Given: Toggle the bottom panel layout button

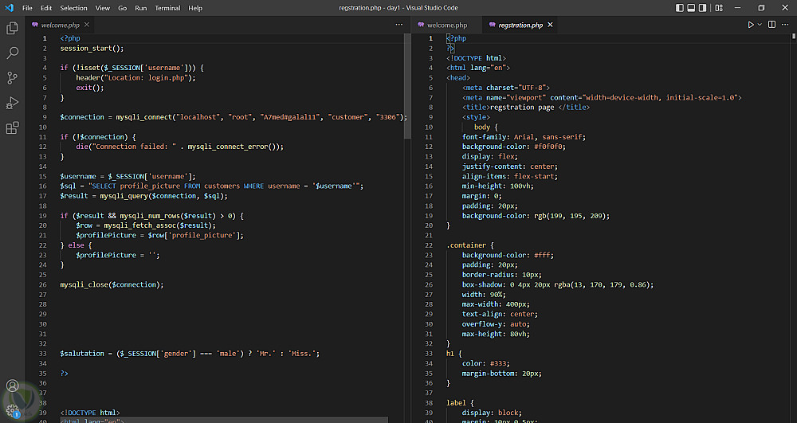Looking at the screenshot, I should pos(692,8).
